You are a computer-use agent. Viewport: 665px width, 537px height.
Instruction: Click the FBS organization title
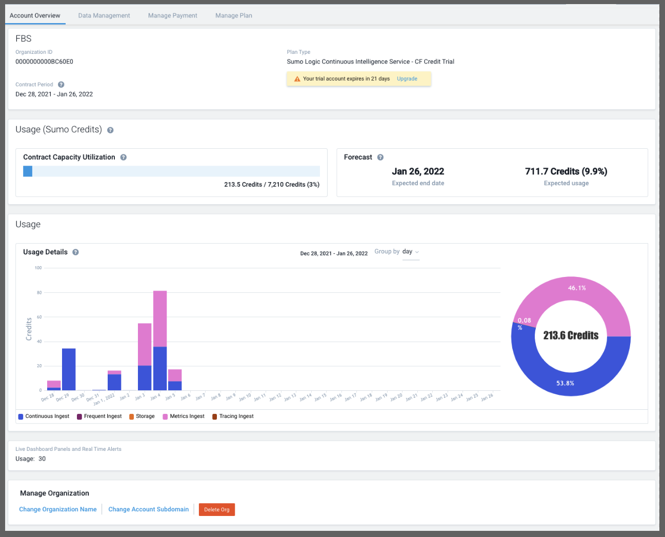[x=24, y=38]
